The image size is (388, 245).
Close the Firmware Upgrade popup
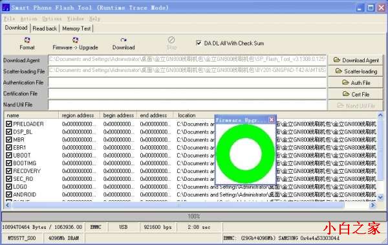[272, 120]
